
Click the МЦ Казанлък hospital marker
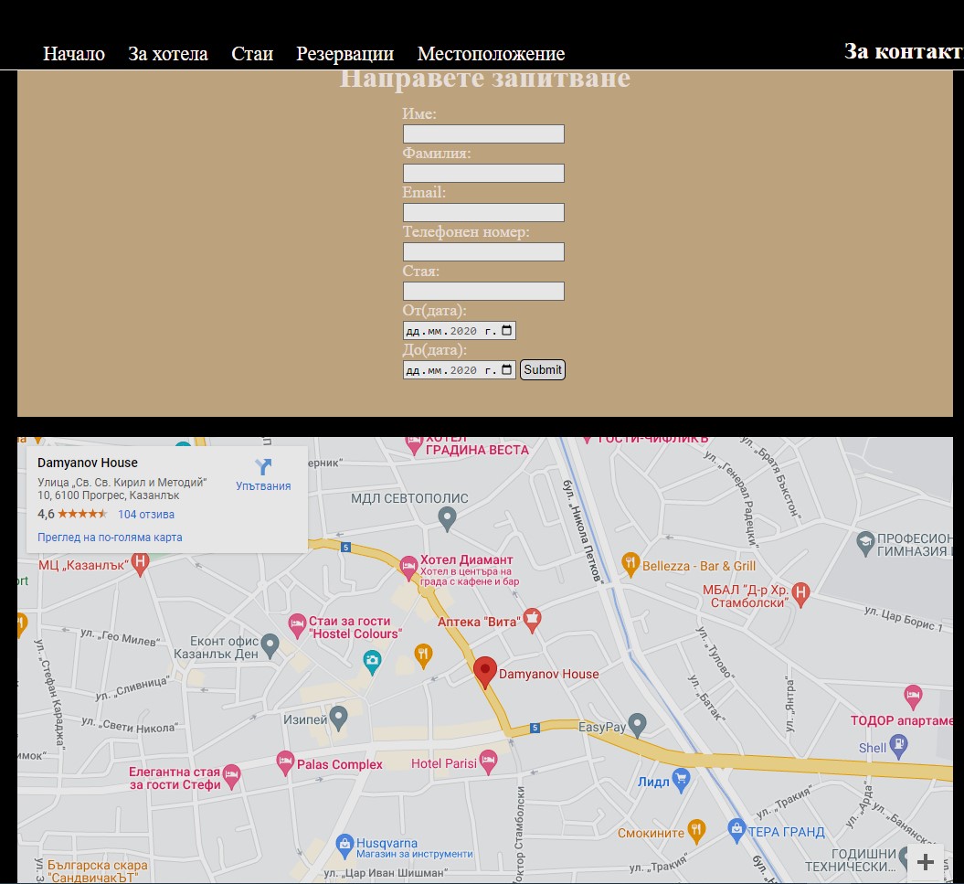point(140,563)
